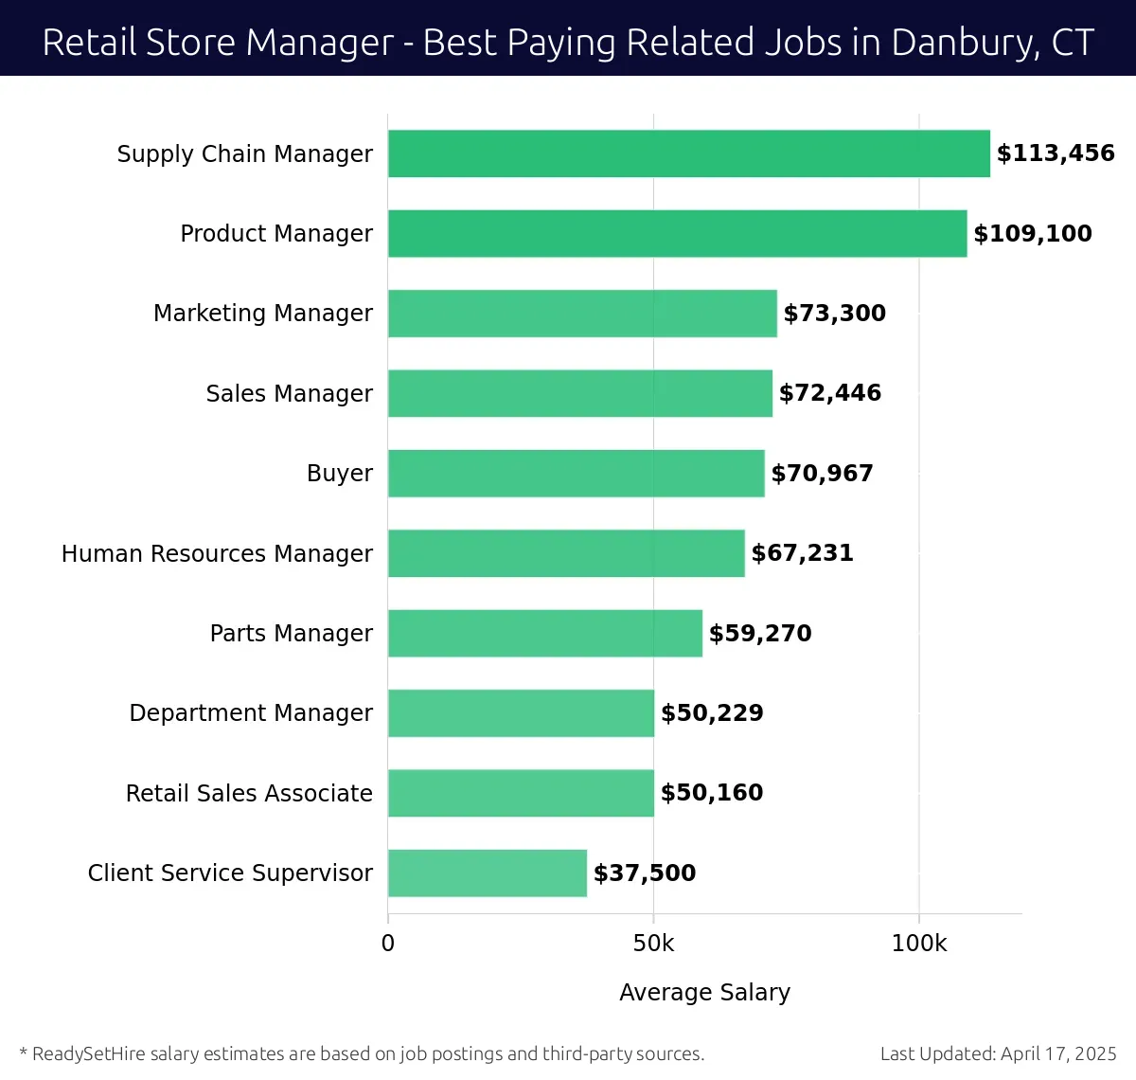Image resolution: width=1136 pixels, height=1080 pixels.
Task: Select the 'Parts Manager' label
Action: pyautogui.click(x=292, y=633)
